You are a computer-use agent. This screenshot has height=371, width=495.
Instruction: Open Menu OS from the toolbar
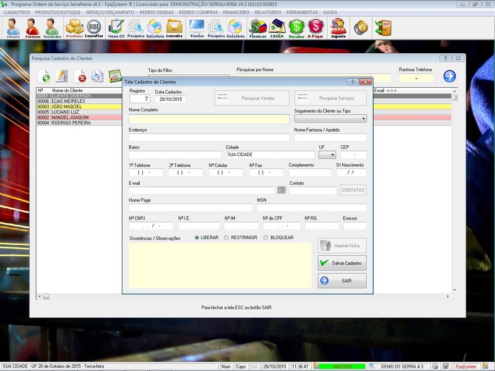click(x=116, y=27)
